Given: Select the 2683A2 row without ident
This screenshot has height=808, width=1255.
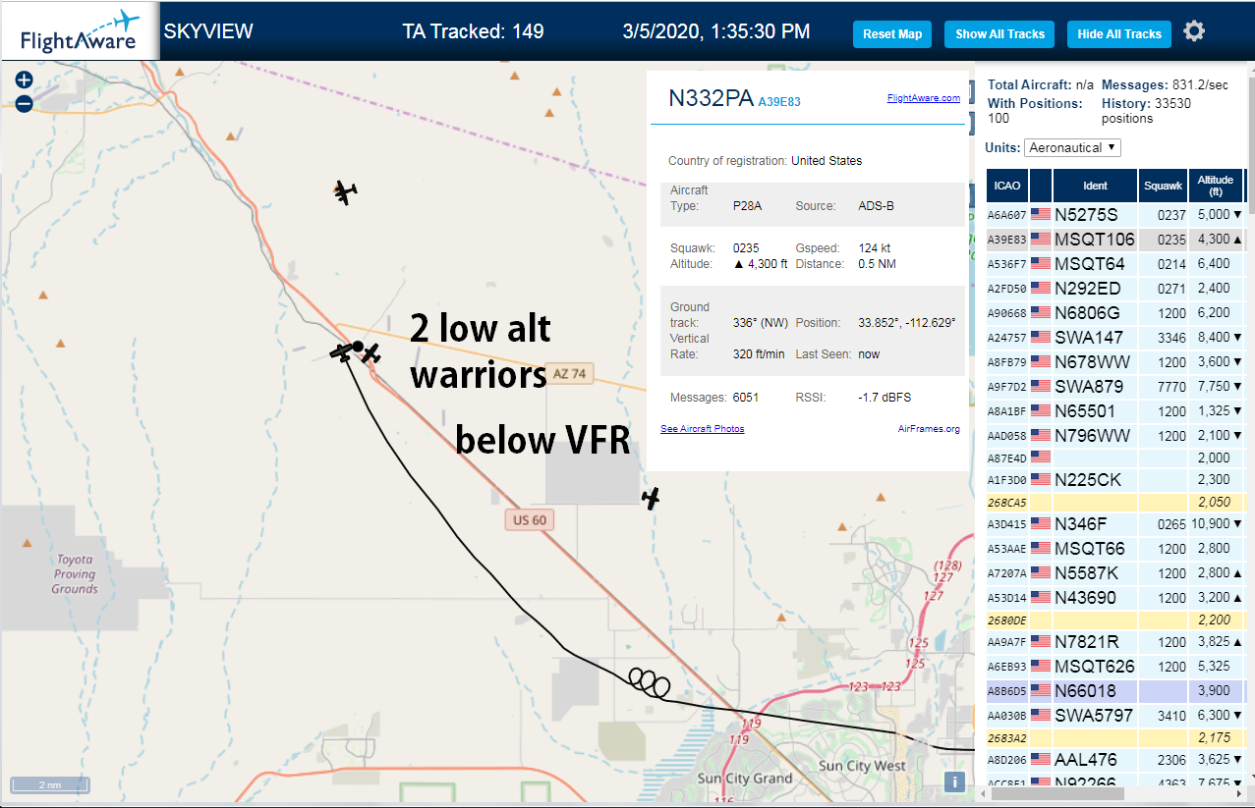Looking at the screenshot, I should (1115, 737).
